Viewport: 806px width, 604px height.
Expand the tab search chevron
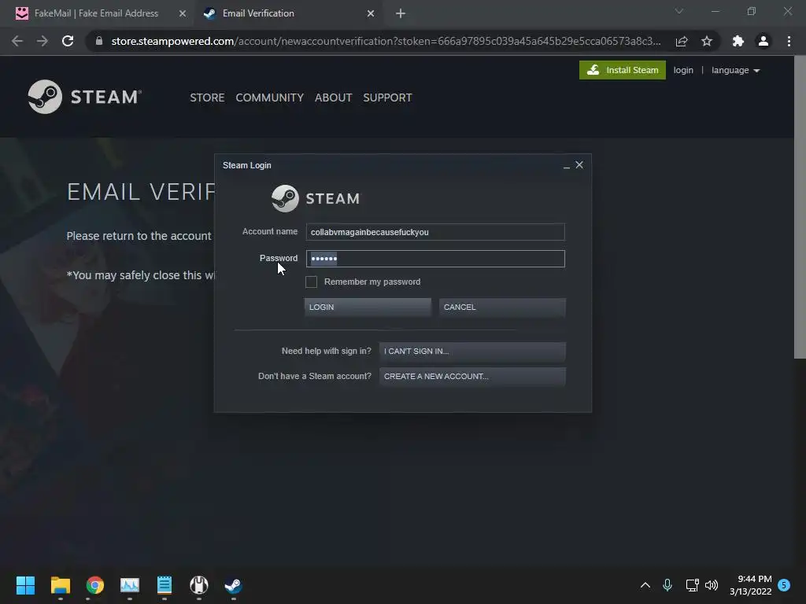(679, 11)
